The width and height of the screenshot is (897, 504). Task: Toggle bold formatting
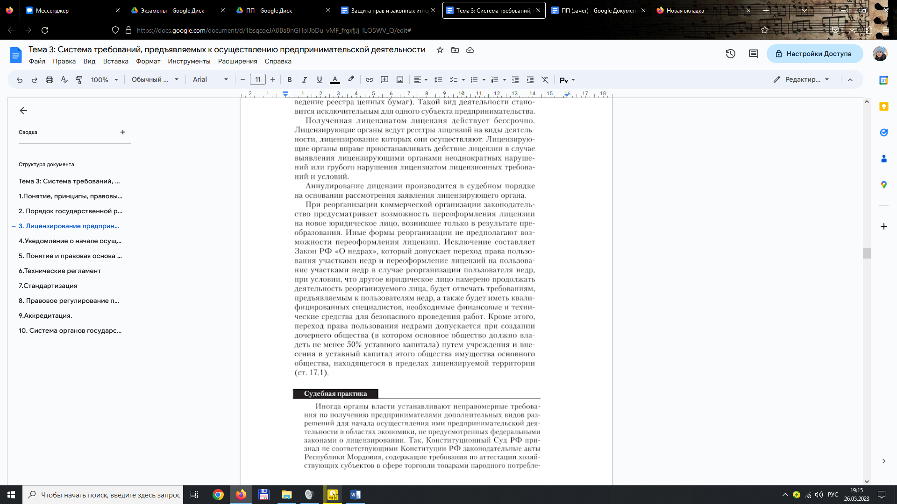coord(290,80)
